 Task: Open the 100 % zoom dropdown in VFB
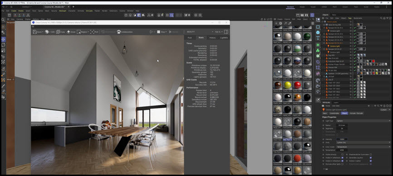coord(219,32)
